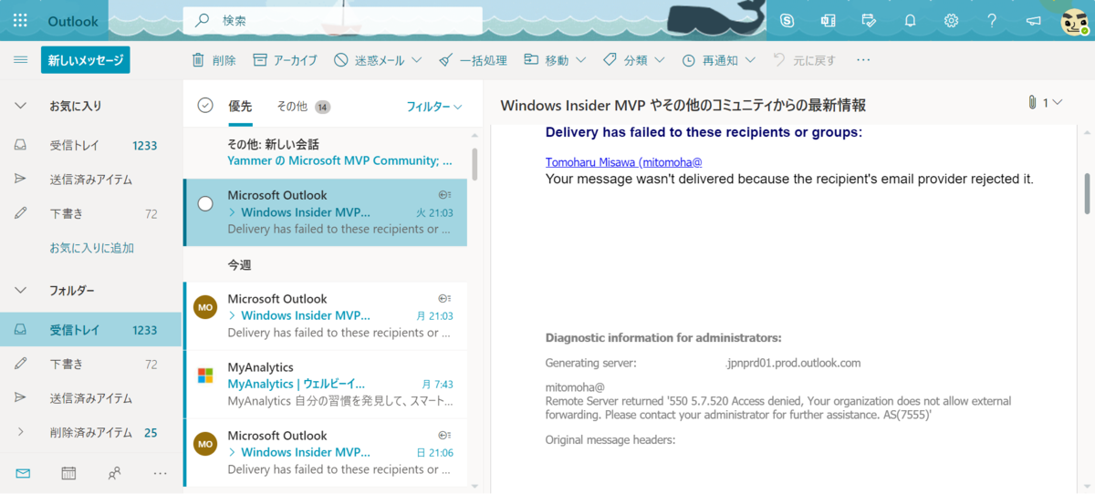
Task: Open the Filter (フィルター) dropdown
Action: (x=434, y=107)
